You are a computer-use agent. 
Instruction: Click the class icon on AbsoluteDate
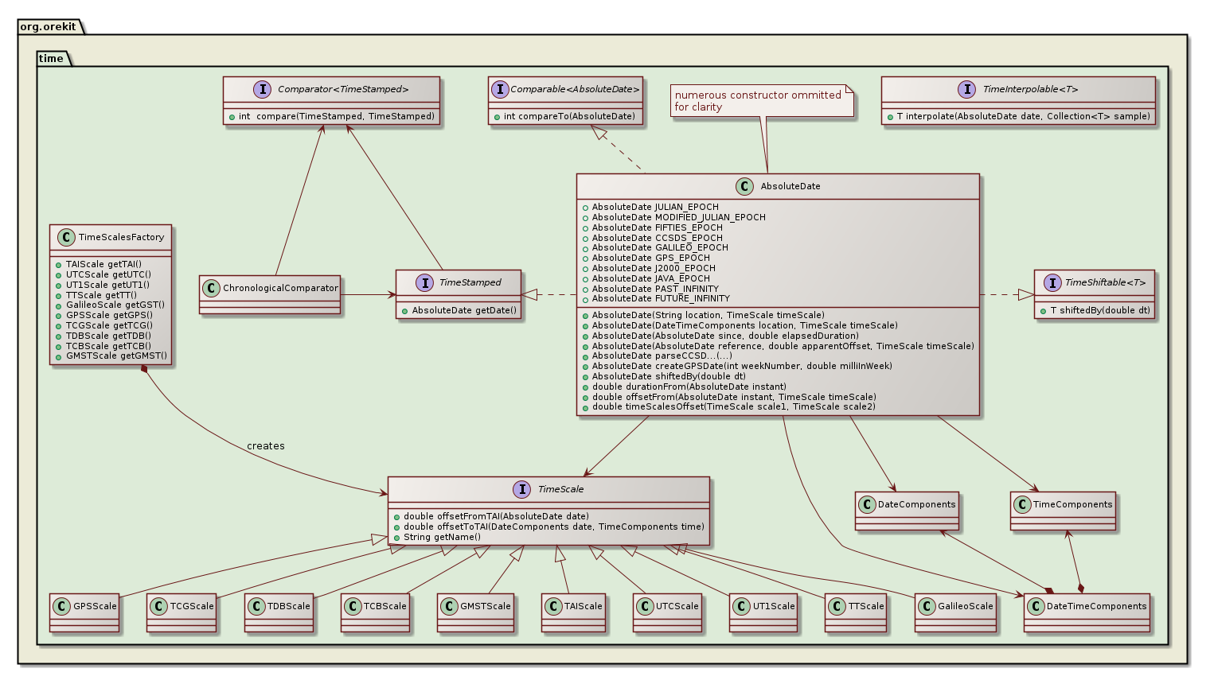744,186
